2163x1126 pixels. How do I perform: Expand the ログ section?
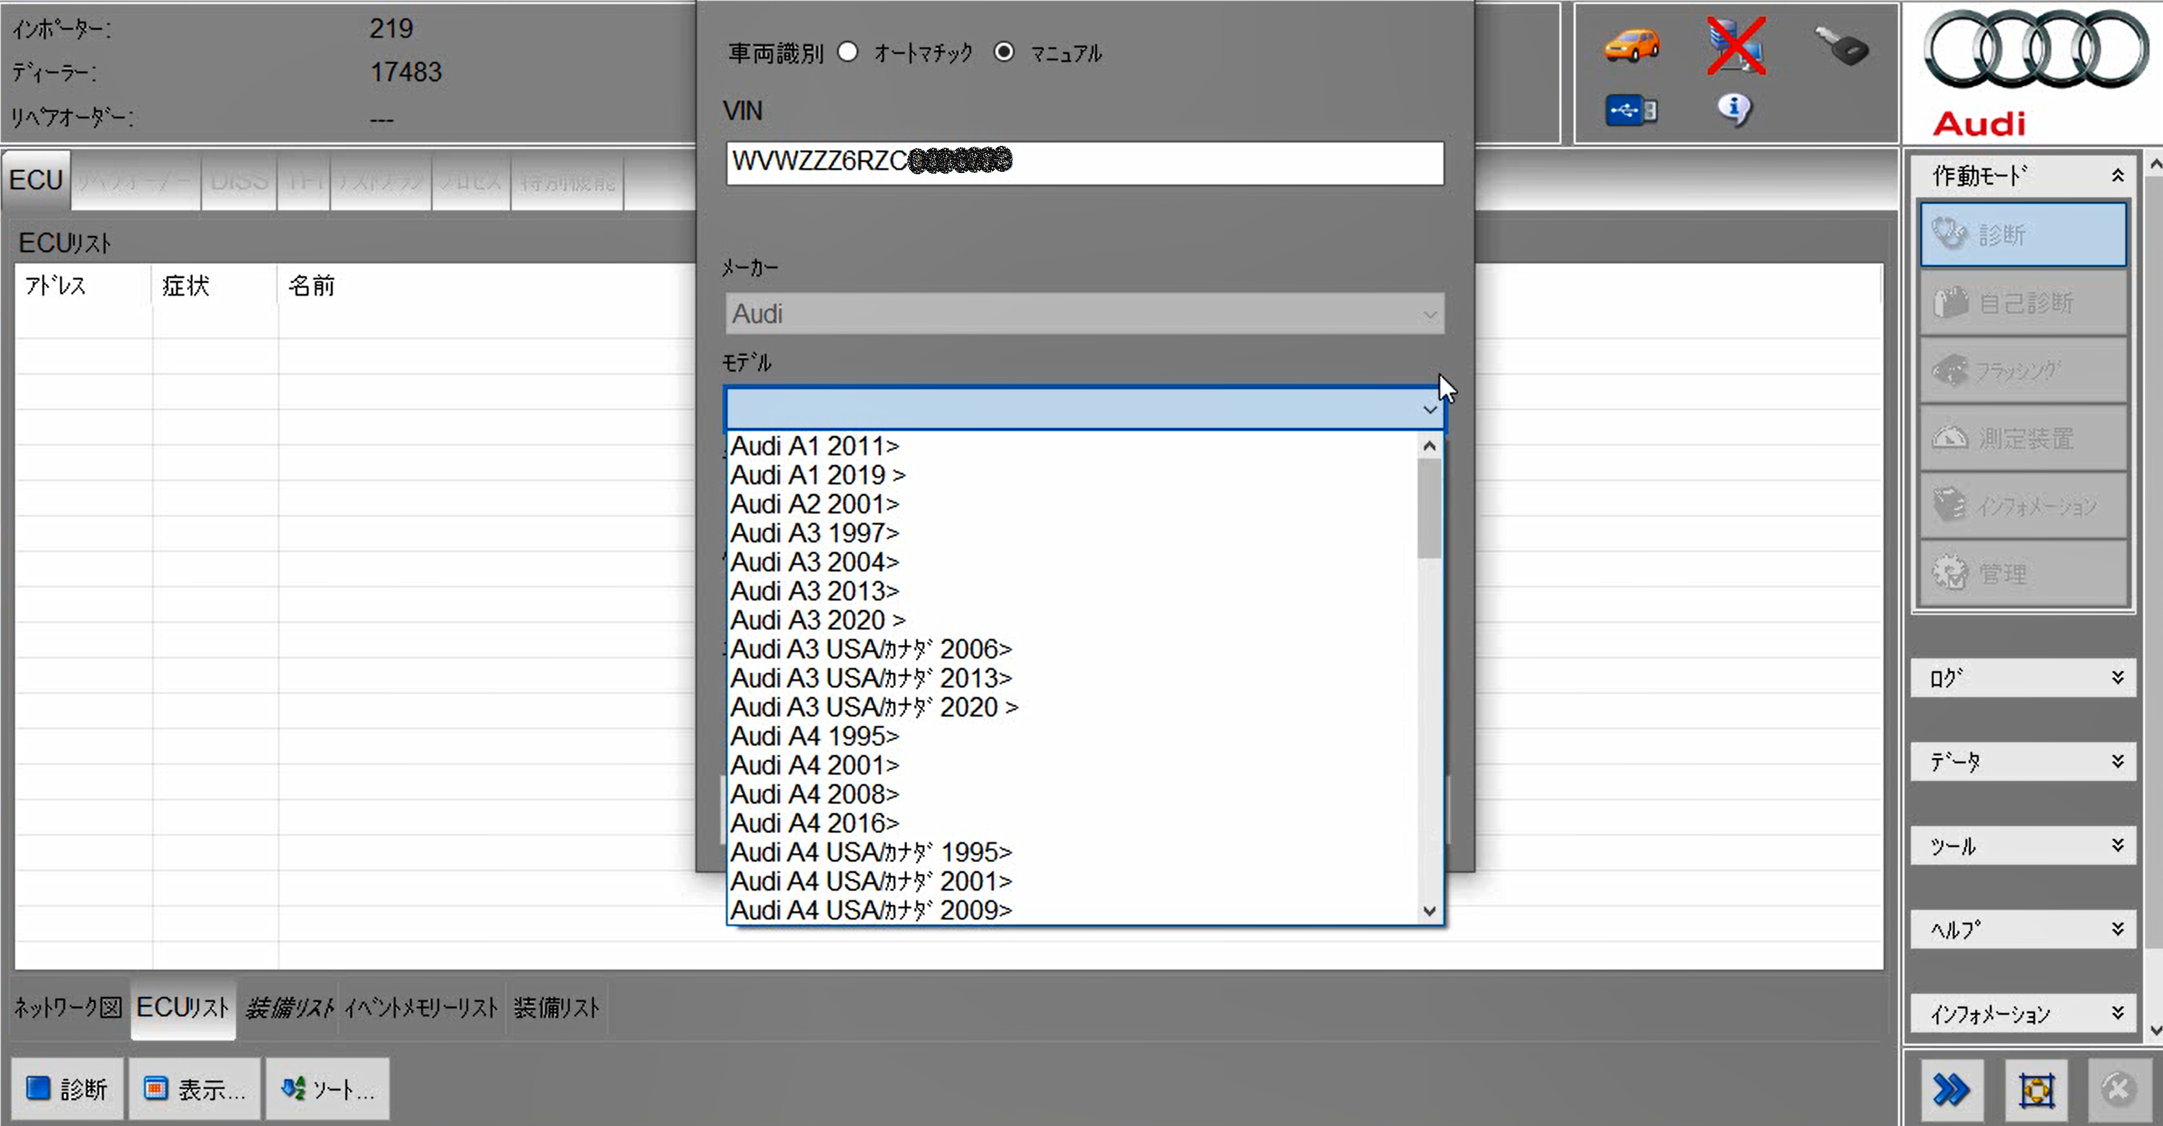click(2023, 678)
